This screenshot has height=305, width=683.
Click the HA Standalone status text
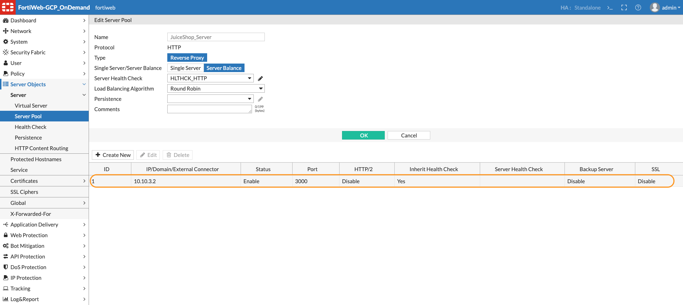580,8
